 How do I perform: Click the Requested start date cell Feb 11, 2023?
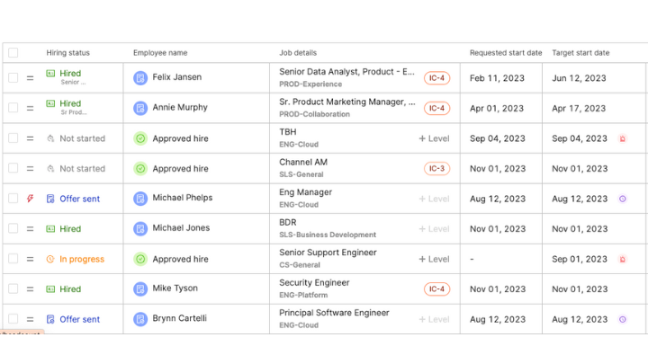(498, 78)
